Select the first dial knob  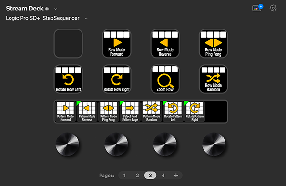point(67,144)
